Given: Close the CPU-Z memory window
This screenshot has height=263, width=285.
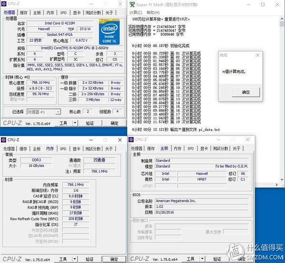Looking at the screenshot, I should coord(120,140).
